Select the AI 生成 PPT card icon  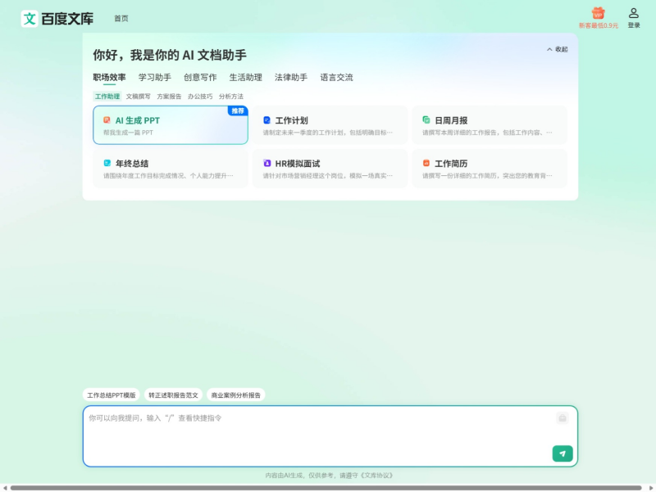(x=106, y=120)
